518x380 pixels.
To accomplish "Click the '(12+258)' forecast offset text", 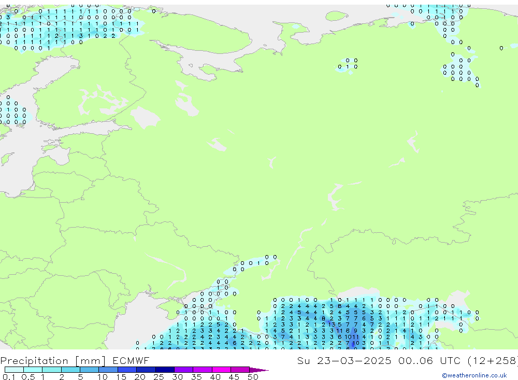I will pyautogui.click(x=493, y=361).
